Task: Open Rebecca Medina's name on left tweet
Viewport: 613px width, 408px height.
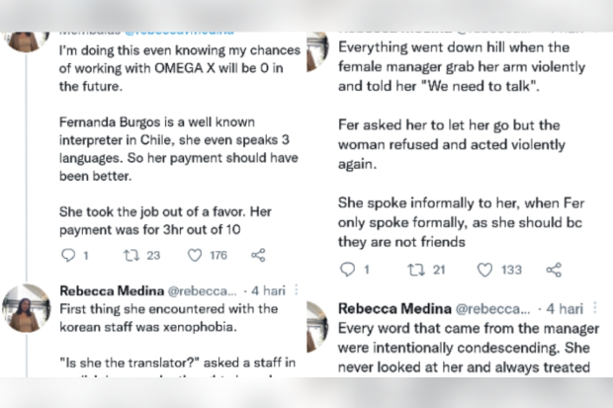Action: [x=112, y=290]
